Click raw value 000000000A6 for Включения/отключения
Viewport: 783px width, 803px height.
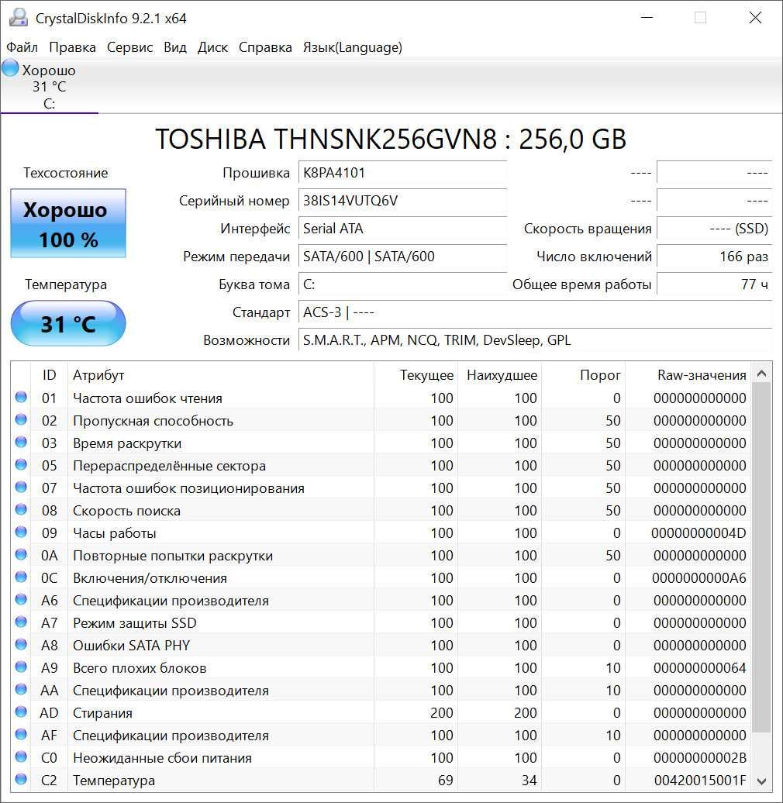click(x=699, y=578)
